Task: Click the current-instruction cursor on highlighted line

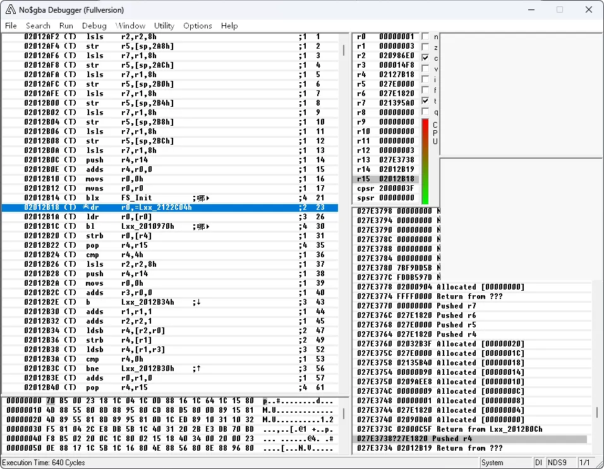Action: pos(87,207)
